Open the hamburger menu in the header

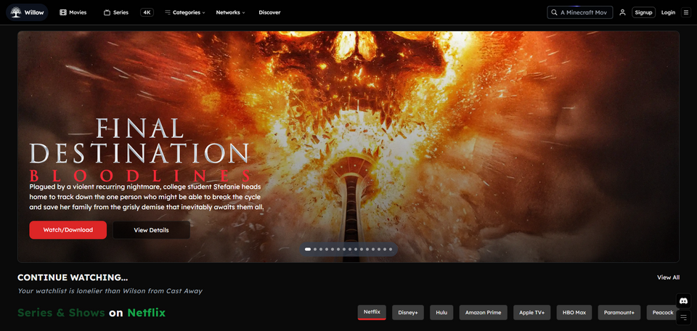(686, 12)
